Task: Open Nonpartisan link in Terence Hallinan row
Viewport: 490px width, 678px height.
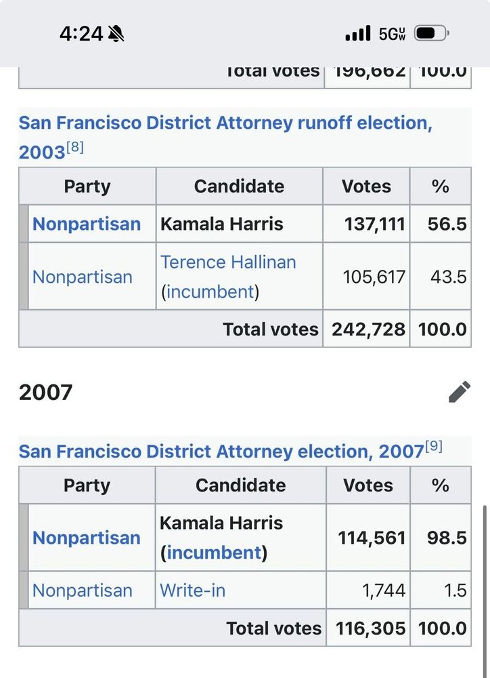Action: pyautogui.click(x=83, y=277)
